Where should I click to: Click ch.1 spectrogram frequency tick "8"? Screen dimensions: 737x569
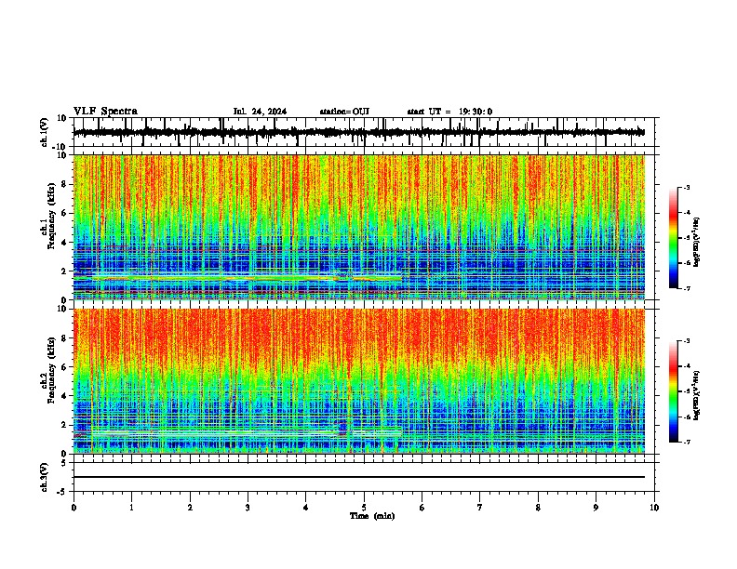point(64,184)
